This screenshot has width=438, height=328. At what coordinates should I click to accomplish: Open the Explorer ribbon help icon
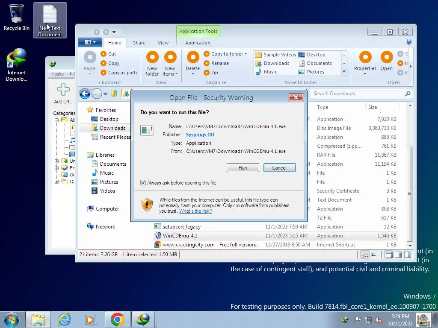point(408,42)
